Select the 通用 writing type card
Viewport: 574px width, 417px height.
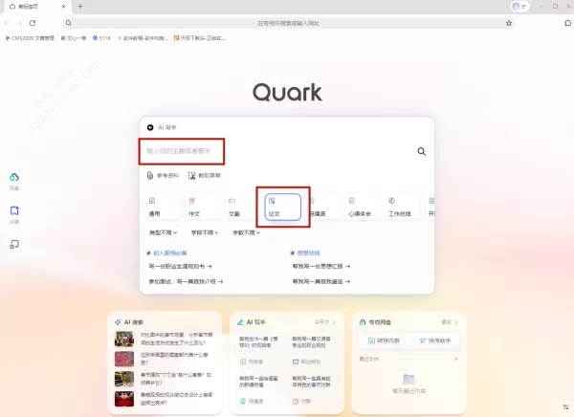coord(163,207)
